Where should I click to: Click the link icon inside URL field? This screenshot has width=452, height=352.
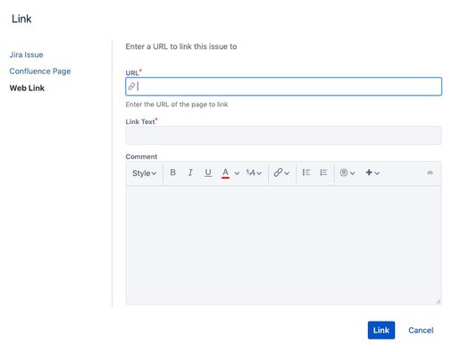[131, 87]
